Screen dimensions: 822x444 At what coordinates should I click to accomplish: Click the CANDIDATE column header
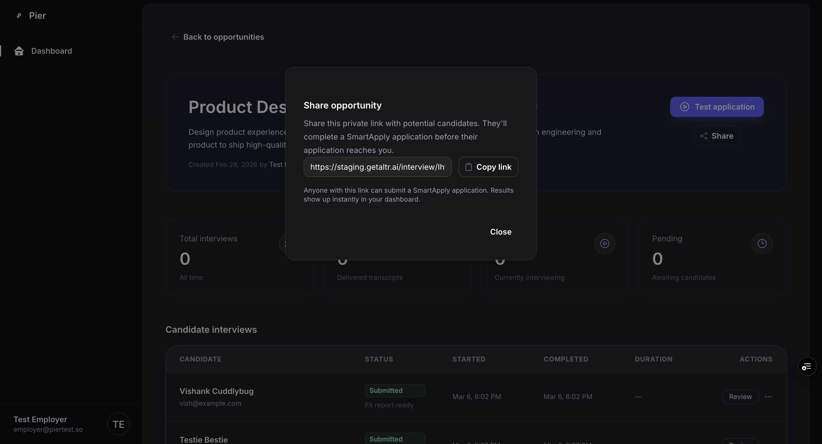[x=200, y=359]
